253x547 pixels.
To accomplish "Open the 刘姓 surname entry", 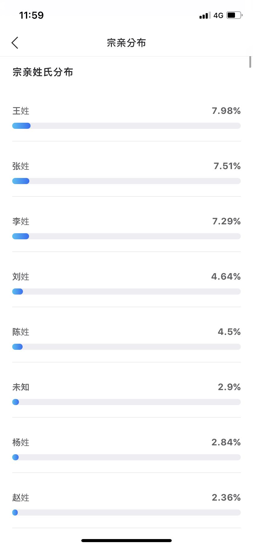I will (21, 277).
